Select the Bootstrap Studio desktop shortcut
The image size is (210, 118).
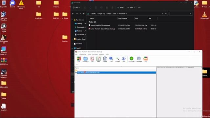pos(4,51)
